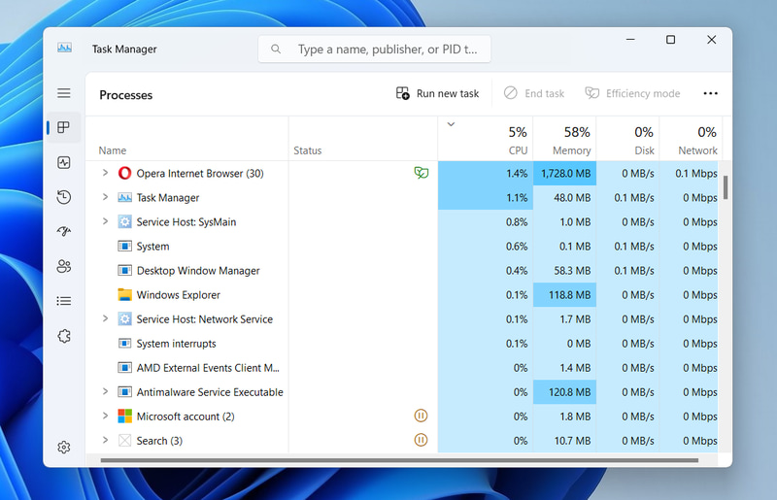The height and width of the screenshot is (500, 777).
Task: Close the Task Manager window
Action: [x=711, y=39]
